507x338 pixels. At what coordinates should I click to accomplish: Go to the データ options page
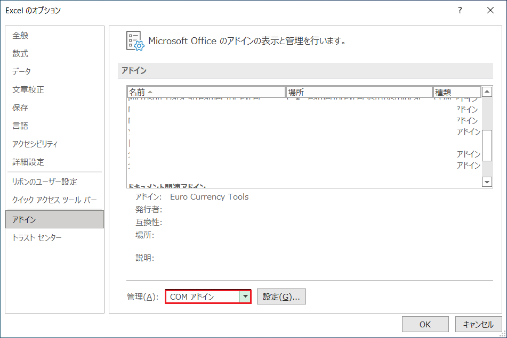(21, 72)
